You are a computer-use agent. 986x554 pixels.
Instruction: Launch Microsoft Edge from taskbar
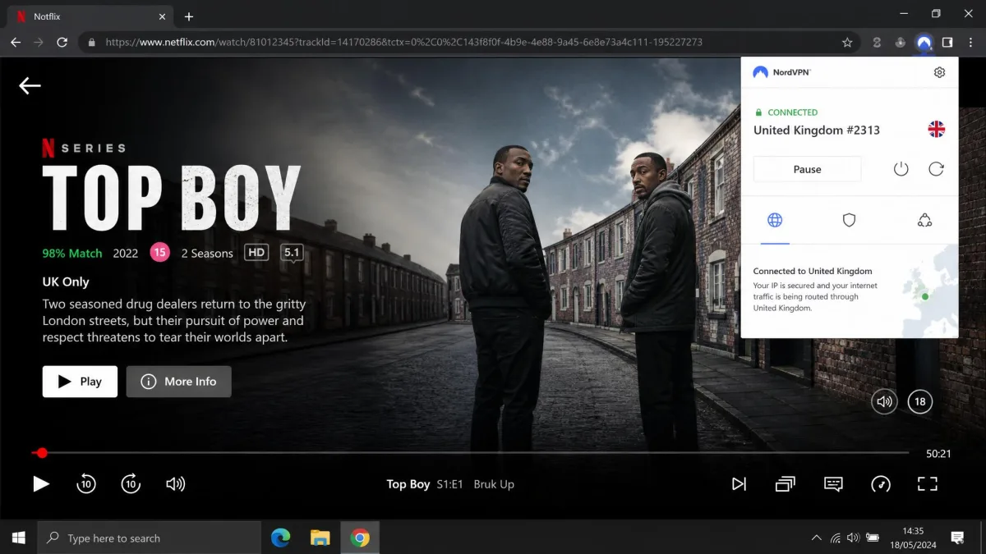[x=281, y=538]
